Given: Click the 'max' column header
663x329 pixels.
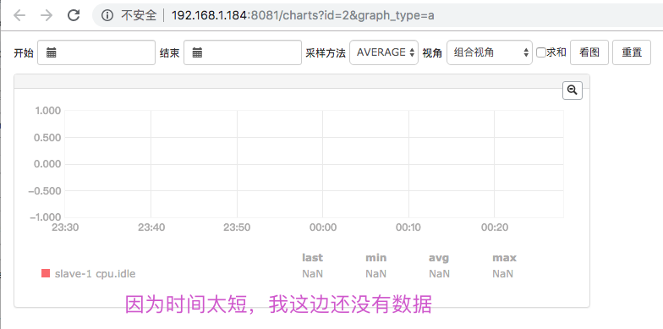Looking at the screenshot, I should 504,257.
